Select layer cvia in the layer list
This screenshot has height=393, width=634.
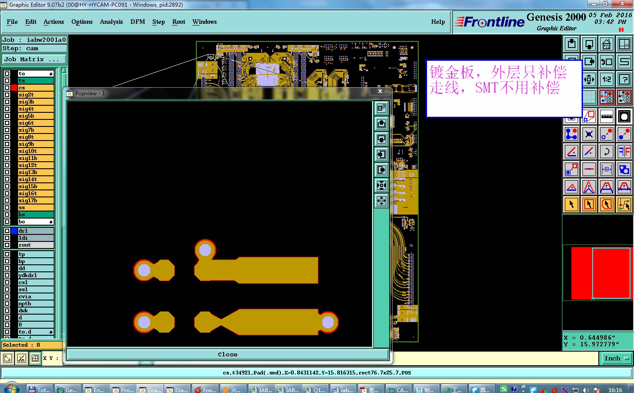(x=36, y=297)
